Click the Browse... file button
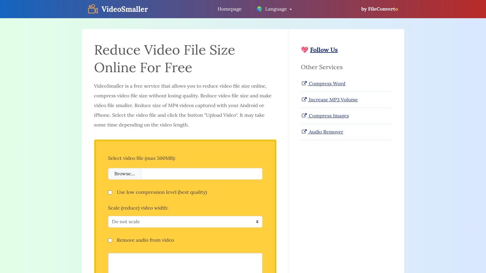The height and width of the screenshot is (273, 486). coord(125,174)
